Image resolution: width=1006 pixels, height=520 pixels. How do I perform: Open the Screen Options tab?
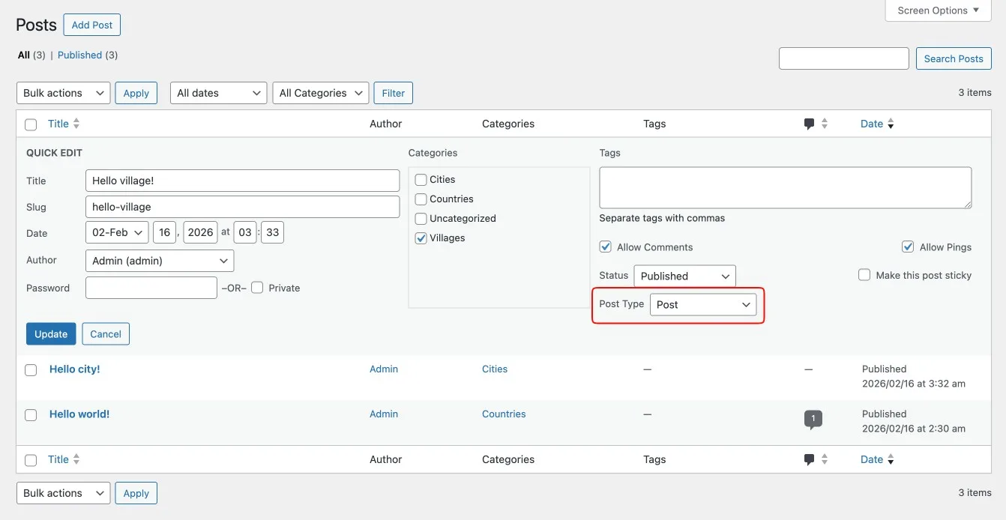938,10
